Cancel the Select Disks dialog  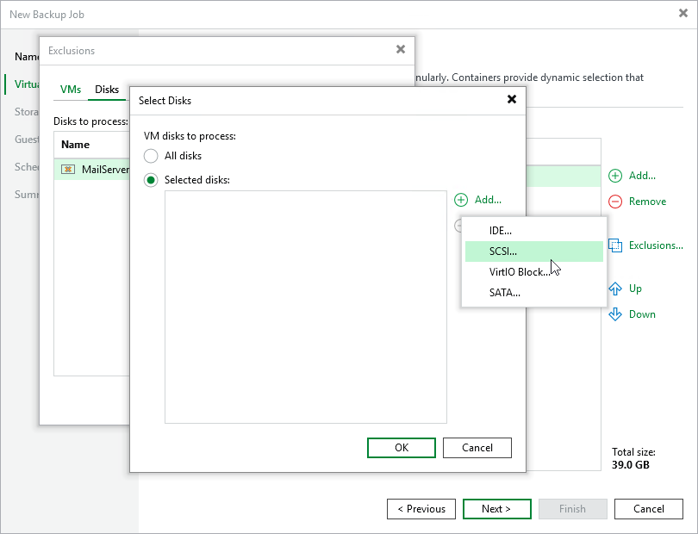[x=477, y=447]
